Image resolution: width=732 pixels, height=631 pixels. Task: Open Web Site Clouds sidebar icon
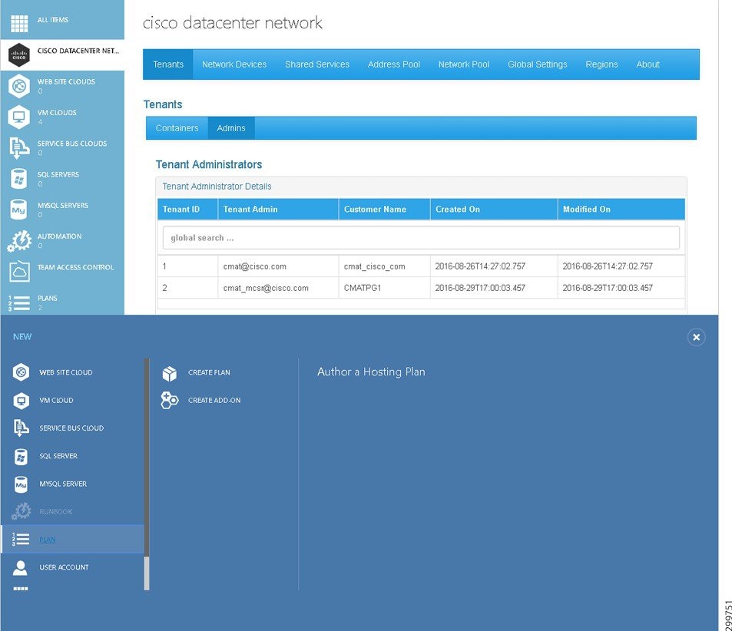[18, 86]
